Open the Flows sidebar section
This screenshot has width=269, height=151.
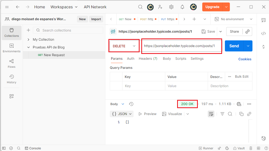coord(11,64)
